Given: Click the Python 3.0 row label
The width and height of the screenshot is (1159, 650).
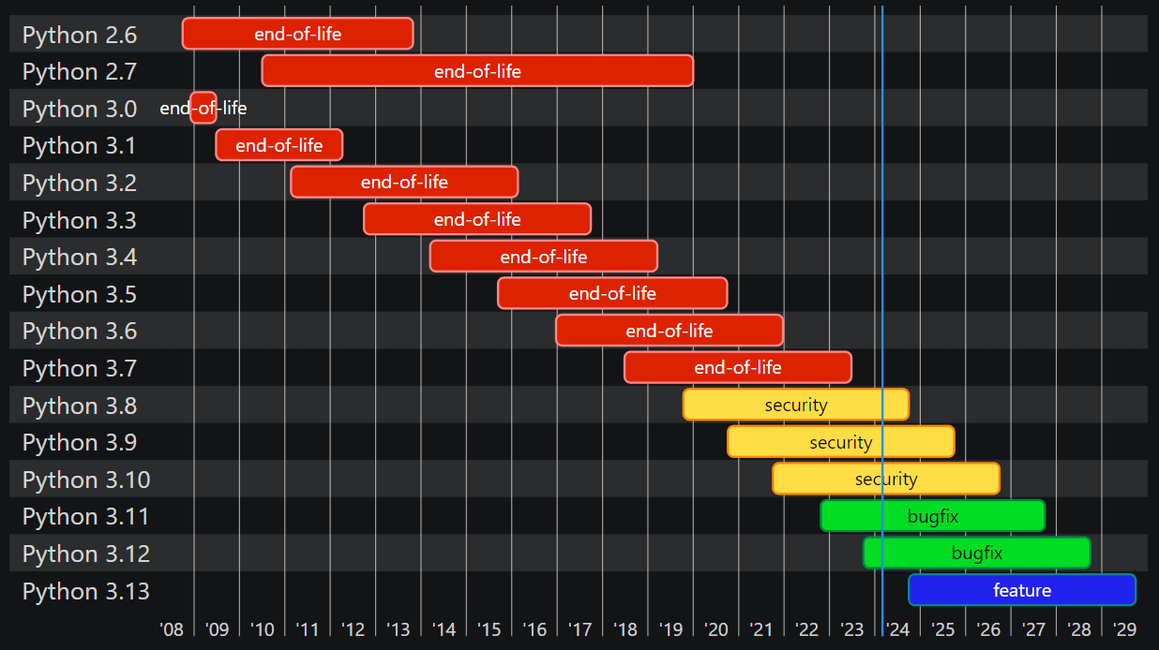Looking at the screenshot, I should pyautogui.click(x=80, y=109).
